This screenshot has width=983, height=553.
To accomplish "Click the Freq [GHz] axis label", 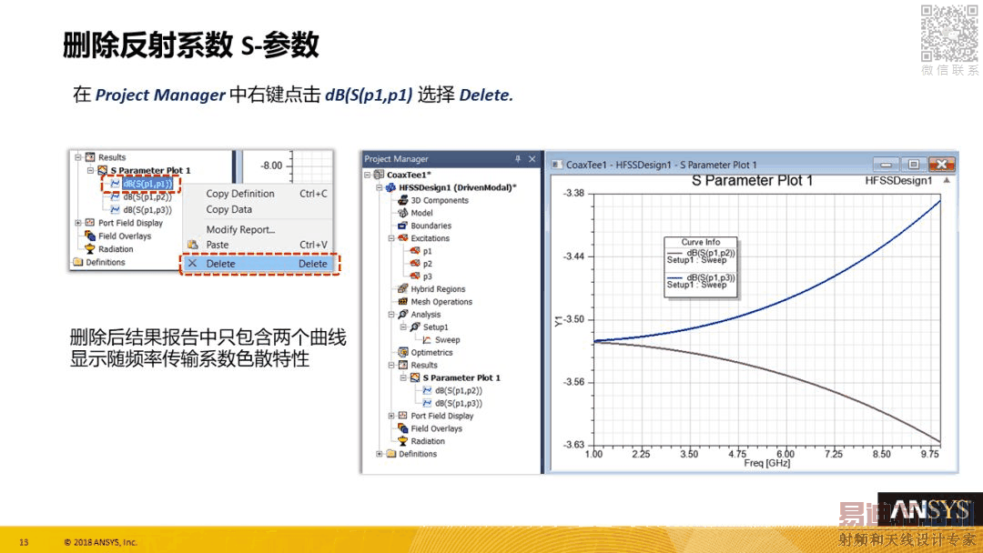I will pyautogui.click(x=766, y=463).
